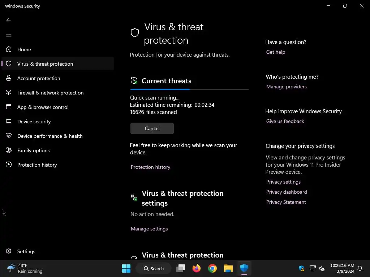Click the Windows Security tray warning icon
370x277 pixels.
pyautogui.click(x=301, y=268)
